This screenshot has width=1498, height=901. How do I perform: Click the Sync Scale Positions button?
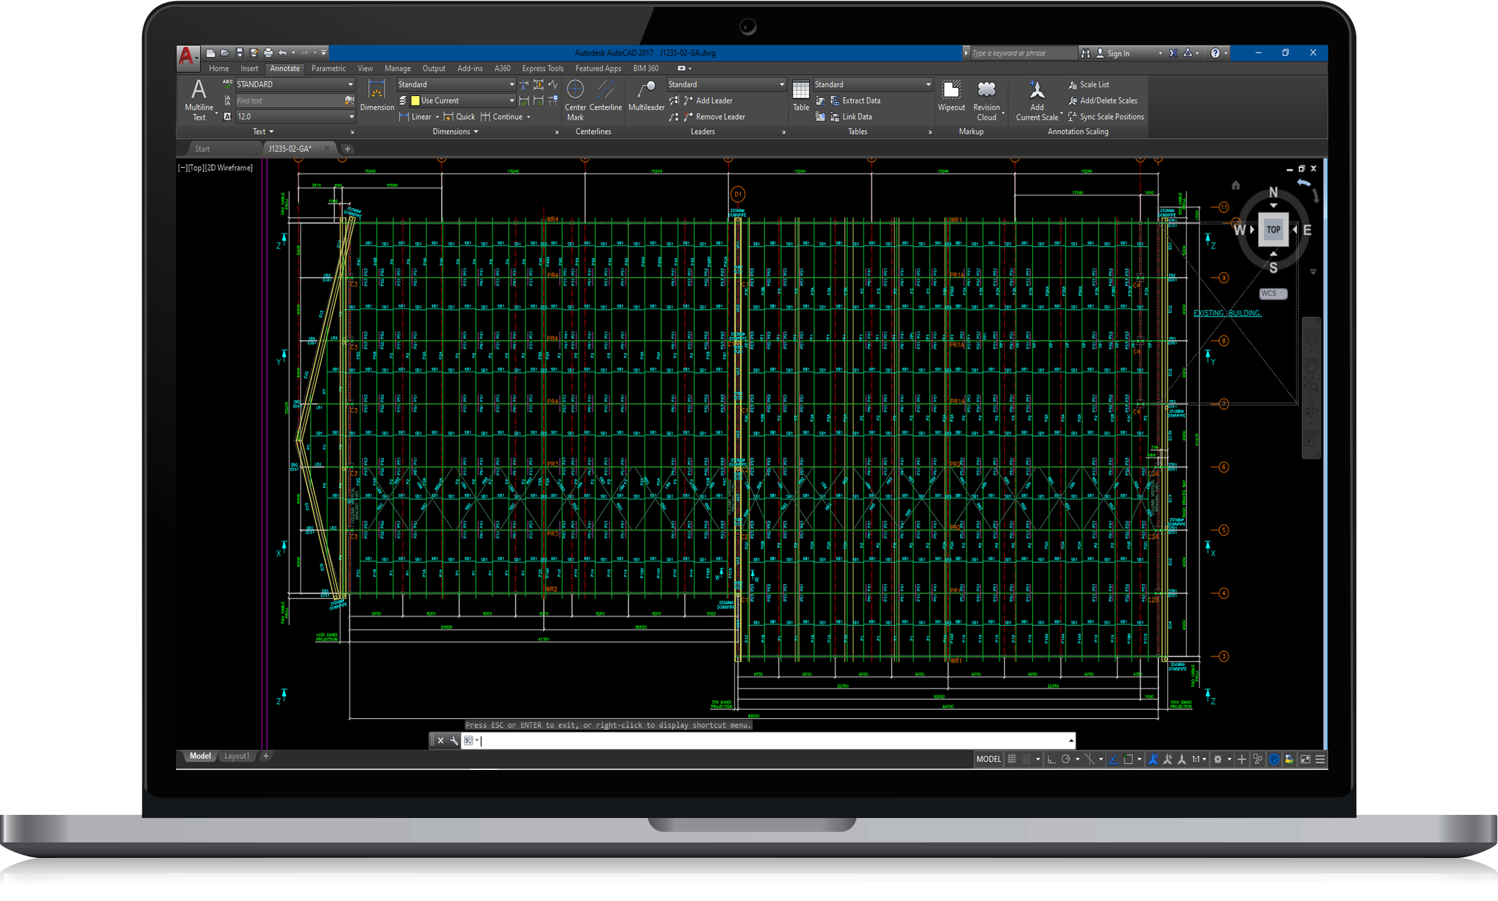click(x=1105, y=117)
